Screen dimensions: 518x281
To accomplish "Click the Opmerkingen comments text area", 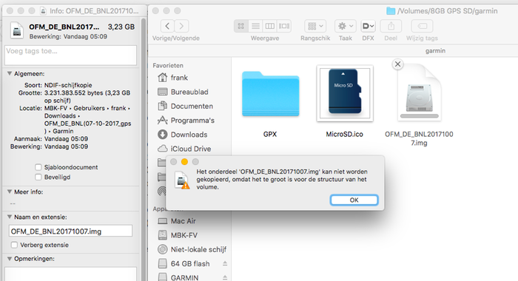I will coord(70,274).
